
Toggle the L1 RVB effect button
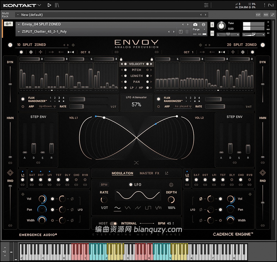(x=85, y=180)
